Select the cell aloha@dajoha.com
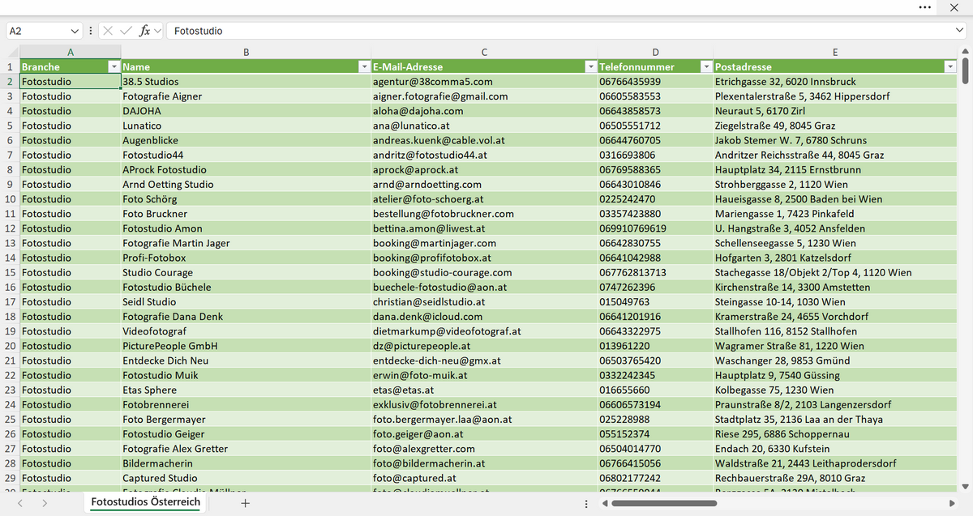This screenshot has height=516, width=973. point(484,111)
